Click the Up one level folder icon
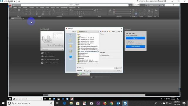 point(103,32)
